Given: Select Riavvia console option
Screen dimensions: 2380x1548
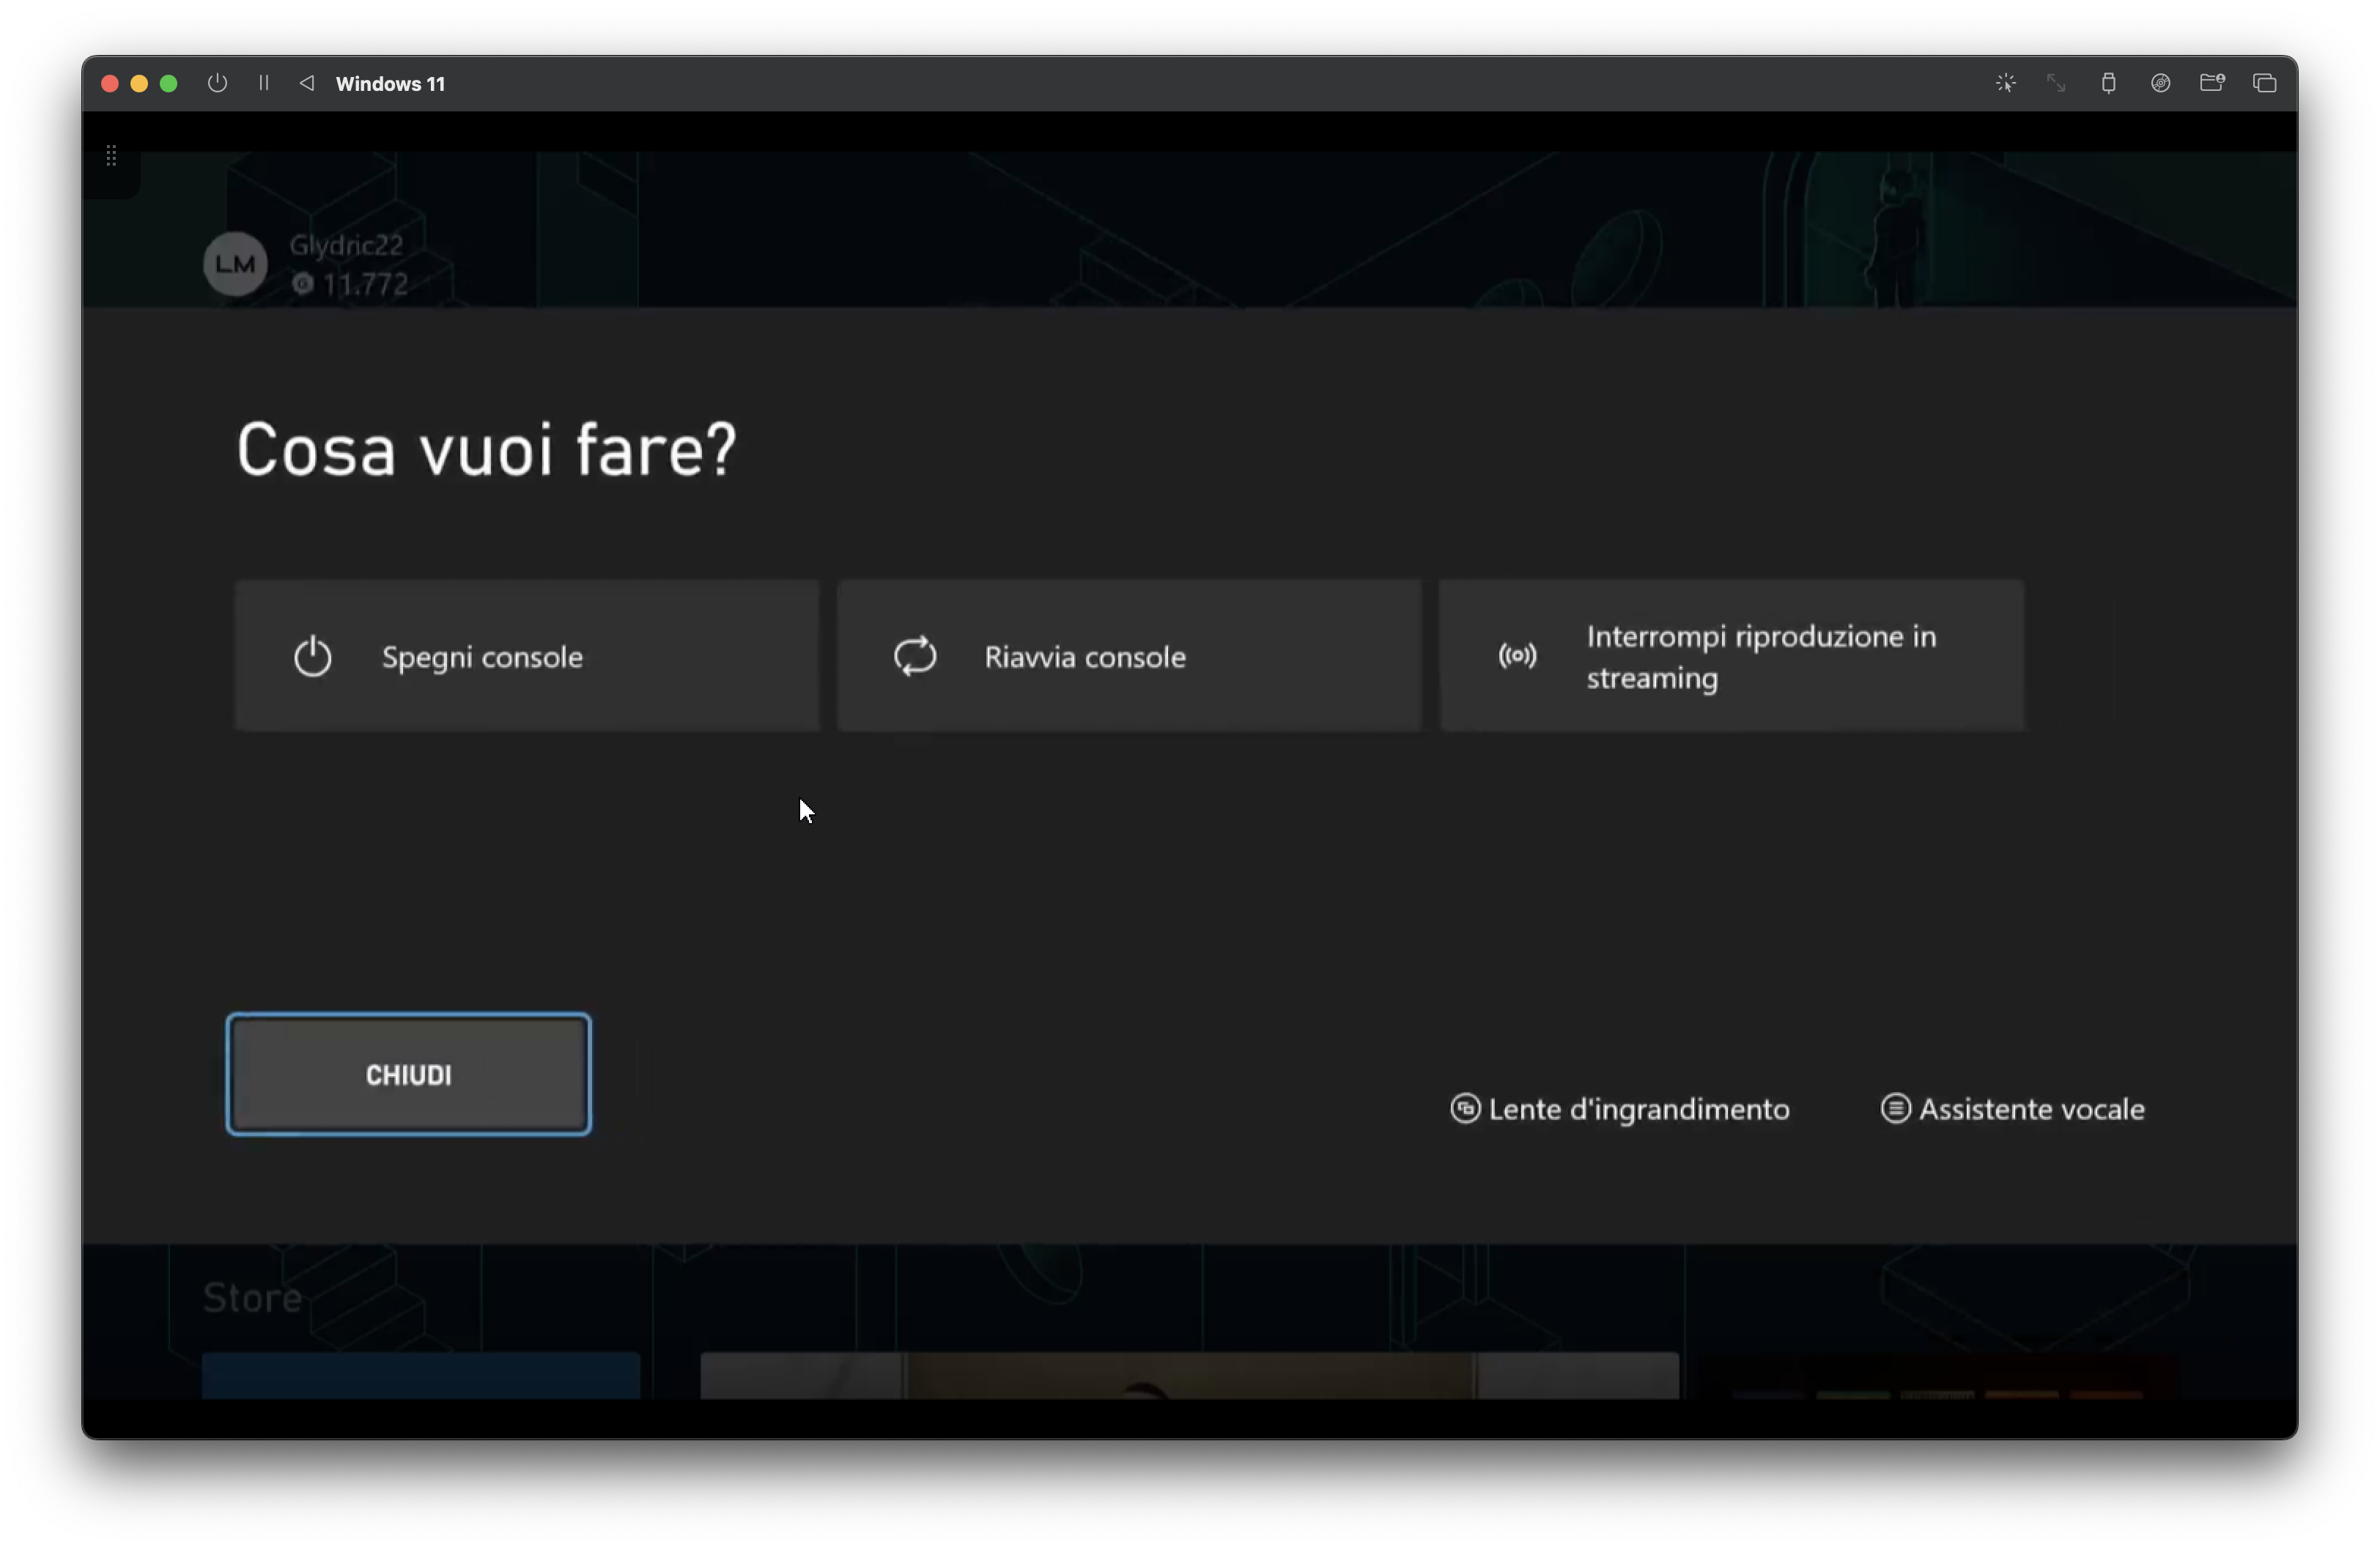Looking at the screenshot, I should tap(1129, 656).
